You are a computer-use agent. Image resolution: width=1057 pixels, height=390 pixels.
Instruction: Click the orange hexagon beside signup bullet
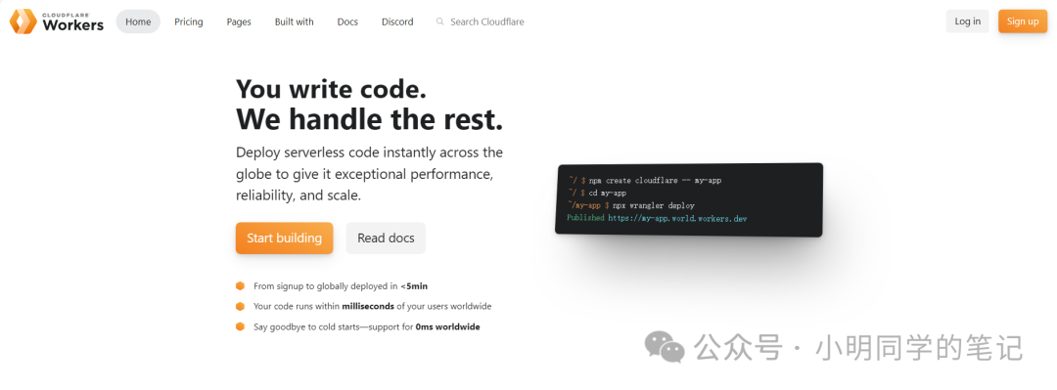point(240,285)
